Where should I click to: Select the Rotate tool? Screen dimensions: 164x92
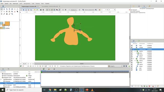tap(9, 9)
